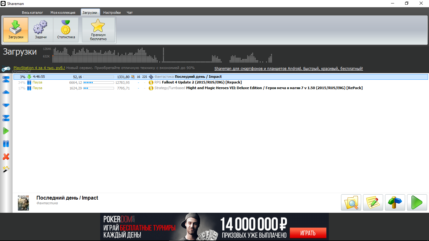Click the 1264K graph scale label
The height and width of the screenshot is (241, 429).
coord(46,49)
